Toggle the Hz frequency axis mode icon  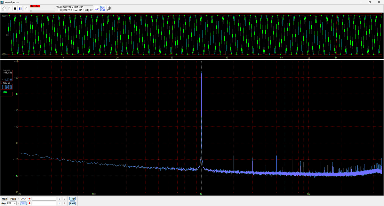(x=103, y=8)
